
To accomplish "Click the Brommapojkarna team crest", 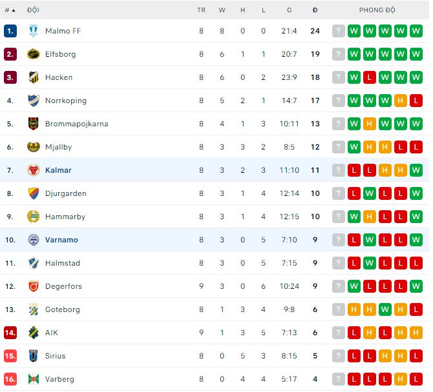I will 34,124.
